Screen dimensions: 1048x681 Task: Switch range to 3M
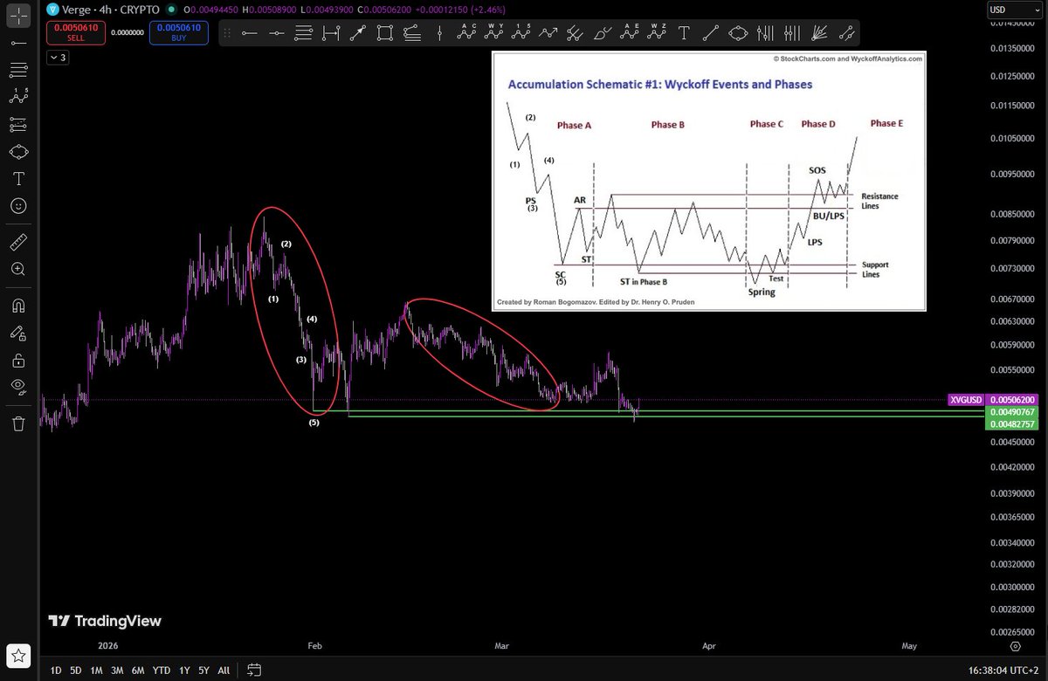click(x=117, y=671)
